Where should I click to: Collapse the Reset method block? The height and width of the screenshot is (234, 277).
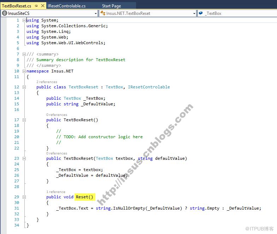click(24, 197)
